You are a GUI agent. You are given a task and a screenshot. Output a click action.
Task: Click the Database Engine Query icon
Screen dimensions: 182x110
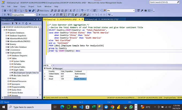(x=52, y=10)
